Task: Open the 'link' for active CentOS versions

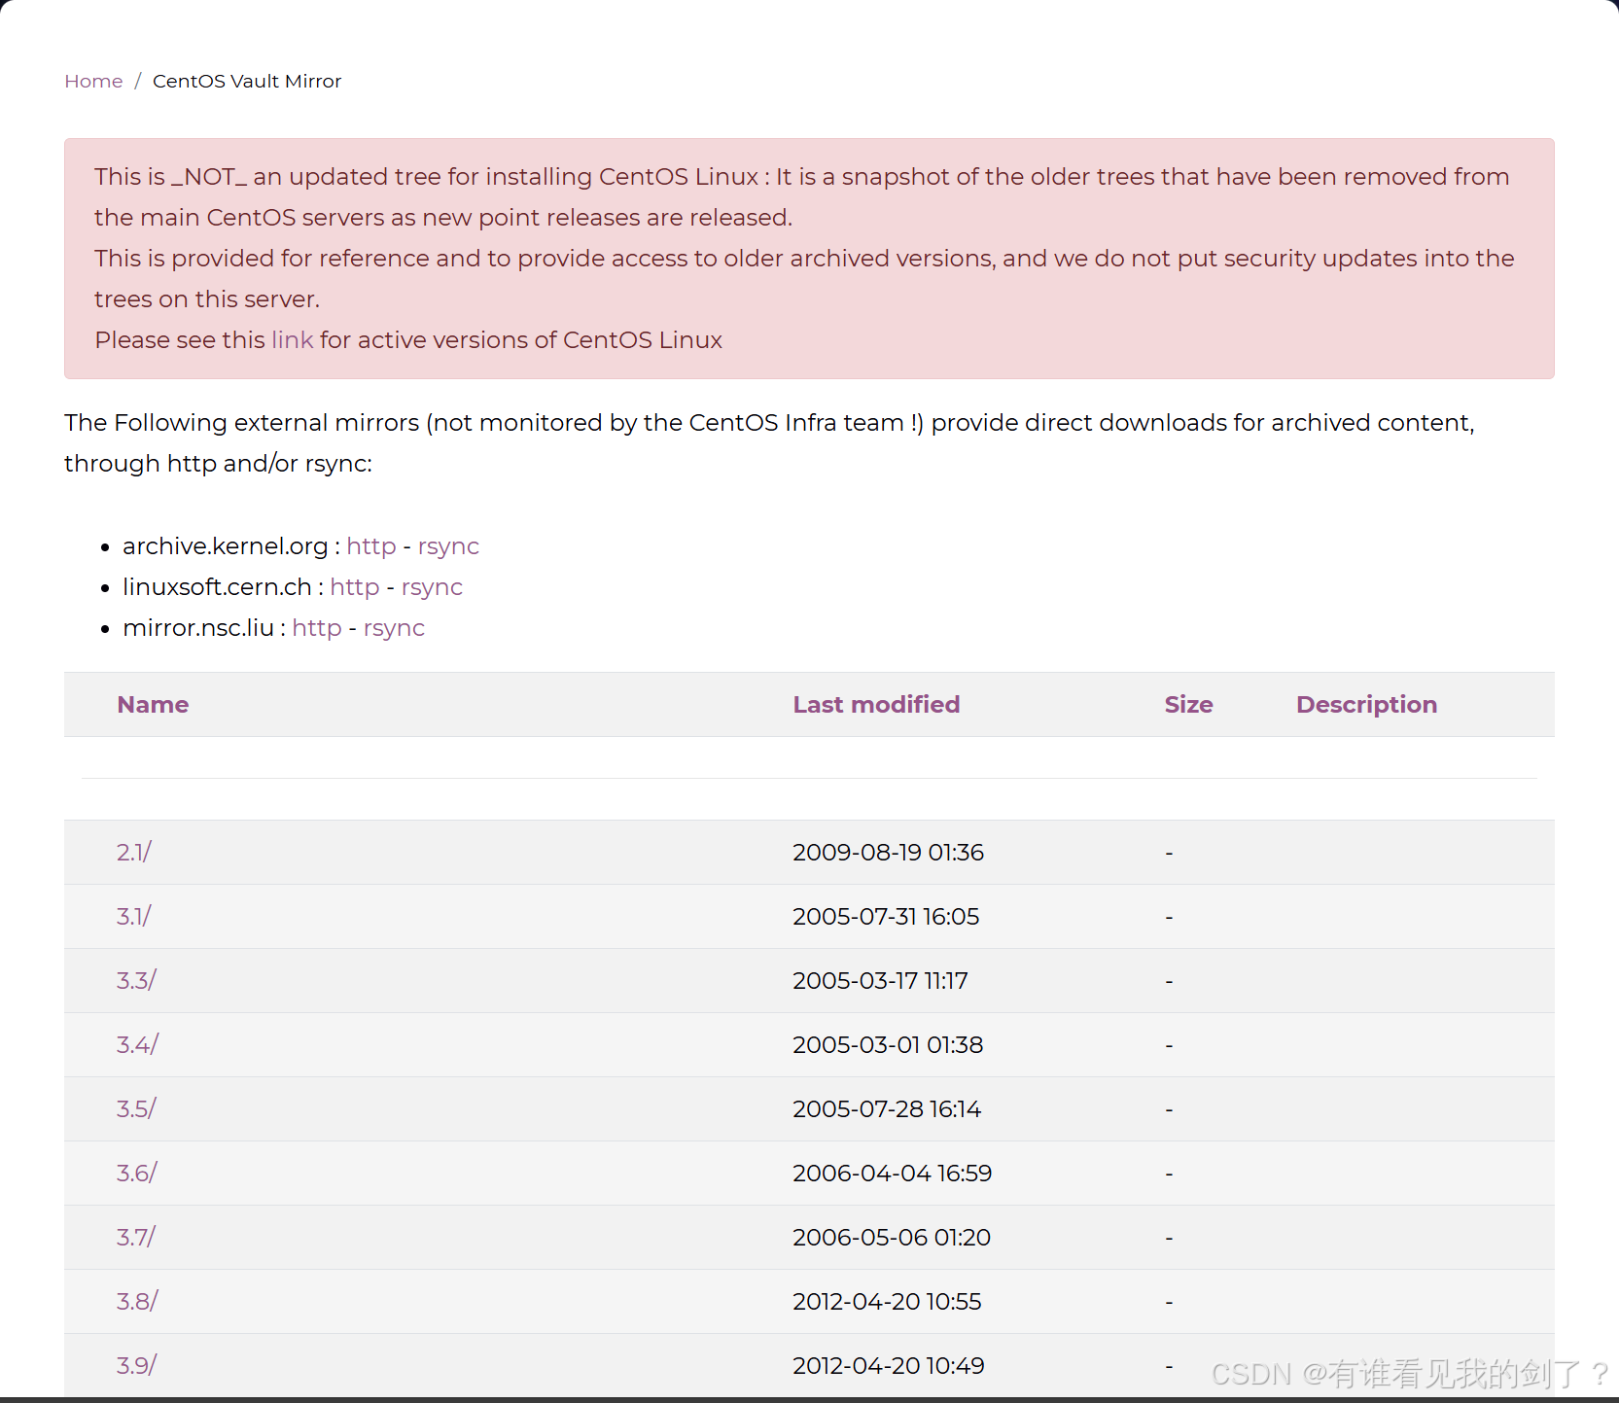Action: (x=292, y=340)
